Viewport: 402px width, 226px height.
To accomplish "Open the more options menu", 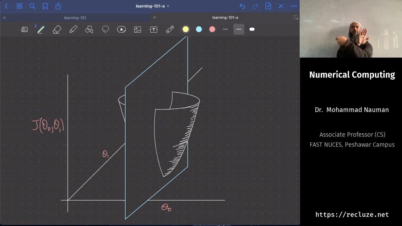I will 294,6.
